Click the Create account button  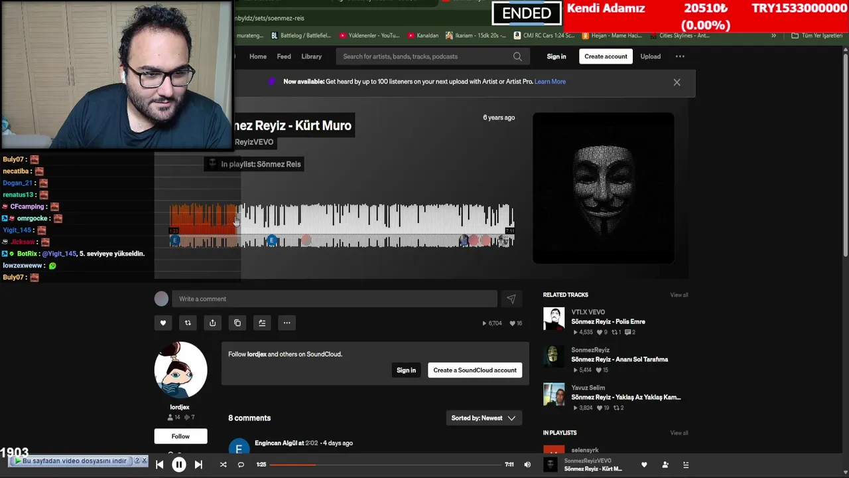(x=606, y=56)
